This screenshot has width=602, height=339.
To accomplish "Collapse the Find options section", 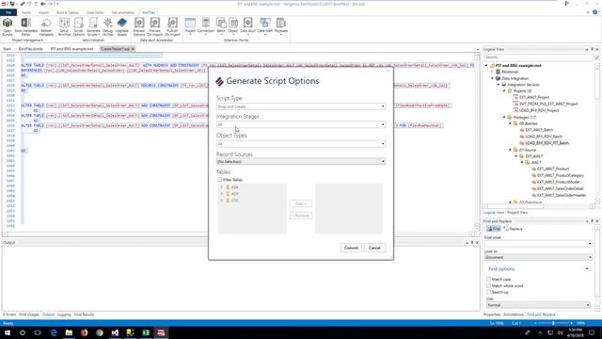I will point(587,268).
